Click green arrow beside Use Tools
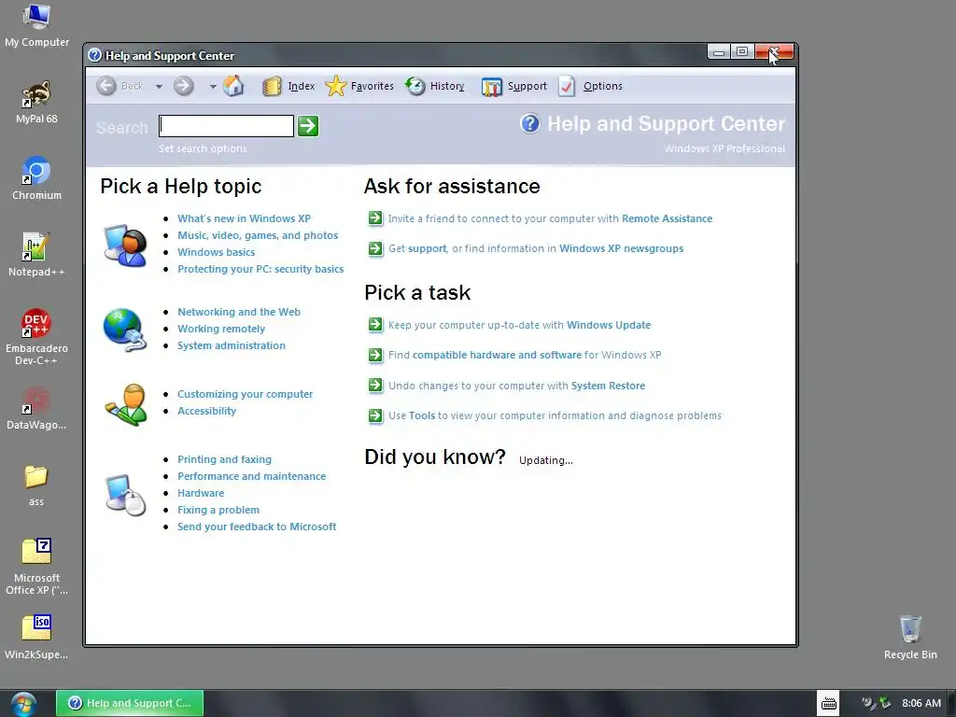Screen dimensions: 956x717 (375, 415)
